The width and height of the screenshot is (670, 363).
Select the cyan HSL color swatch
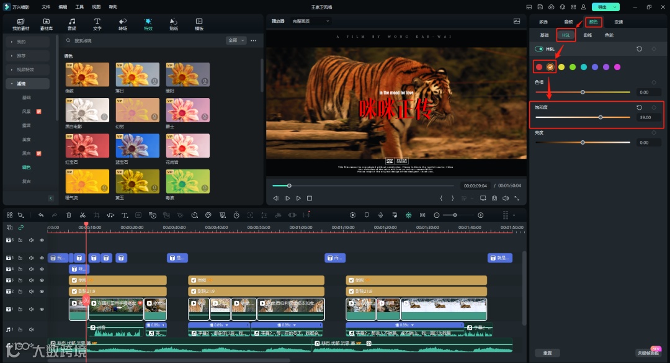click(x=584, y=67)
